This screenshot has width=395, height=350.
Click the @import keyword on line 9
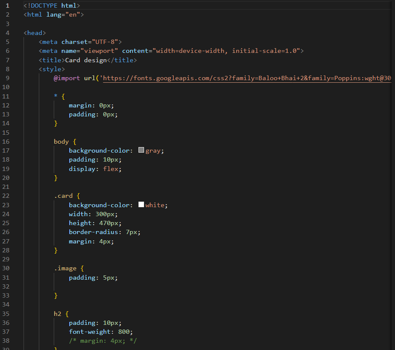pos(67,78)
